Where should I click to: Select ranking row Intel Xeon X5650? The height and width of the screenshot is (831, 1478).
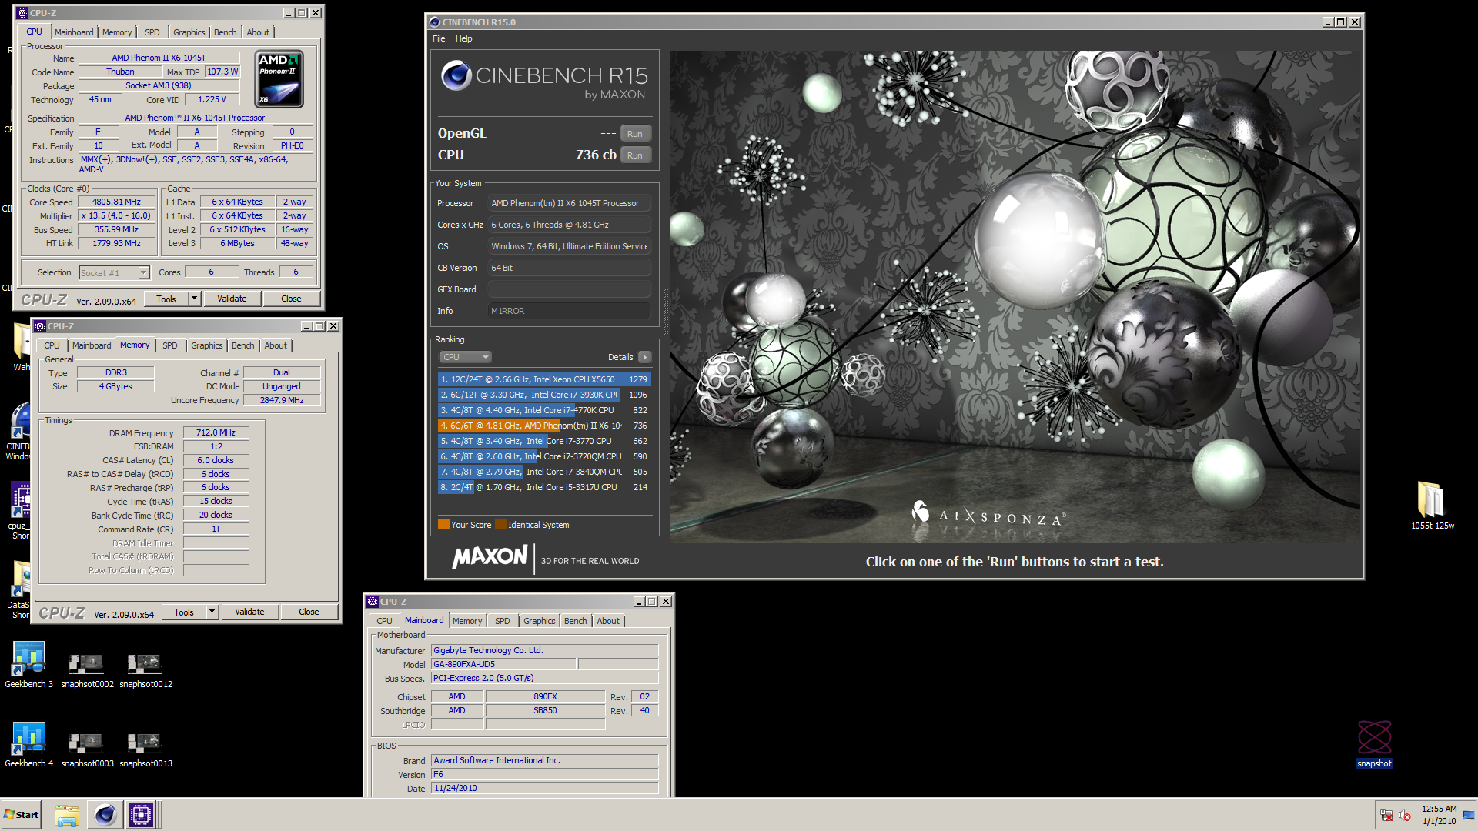point(544,379)
